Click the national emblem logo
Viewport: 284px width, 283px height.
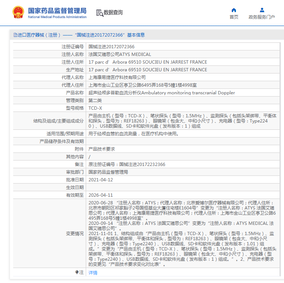point(18,12)
